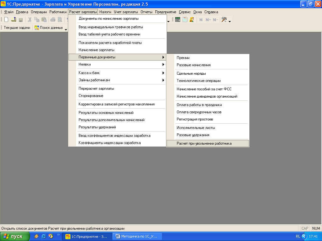The width and height of the screenshot is (322, 241).
Task: Click the пуск Start button
Action: (15, 236)
